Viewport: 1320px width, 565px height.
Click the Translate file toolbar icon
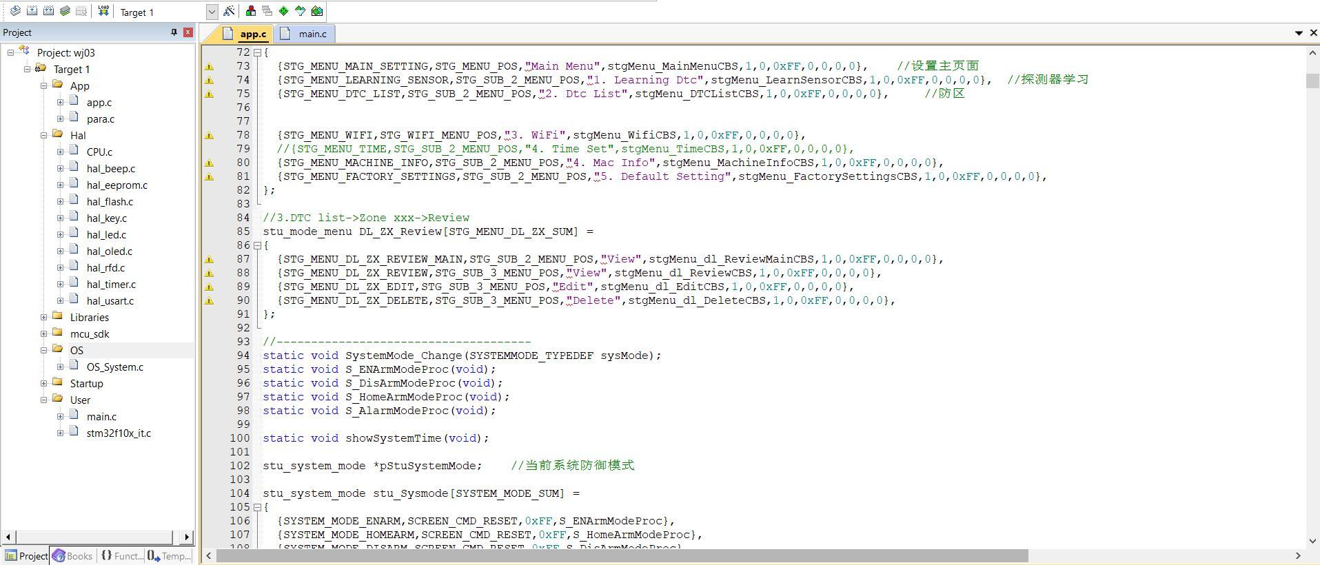click(15, 11)
